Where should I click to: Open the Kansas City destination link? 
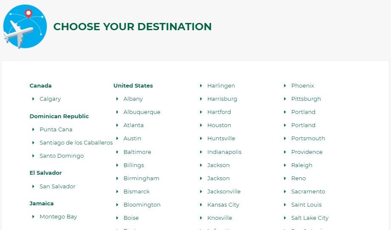point(223,205)
